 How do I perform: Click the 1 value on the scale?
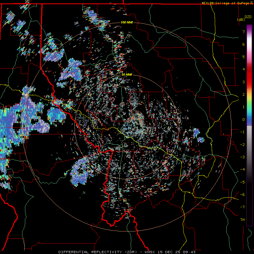(x=244, y=107)
